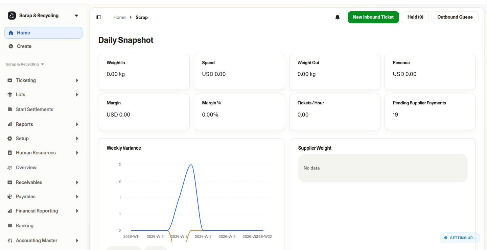The width and height of the screenshot is (487, 250).
Task: Click the Reports bar chart icon
Action: 10,124
